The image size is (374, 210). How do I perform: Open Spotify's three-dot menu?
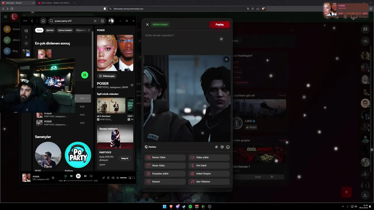25,21
